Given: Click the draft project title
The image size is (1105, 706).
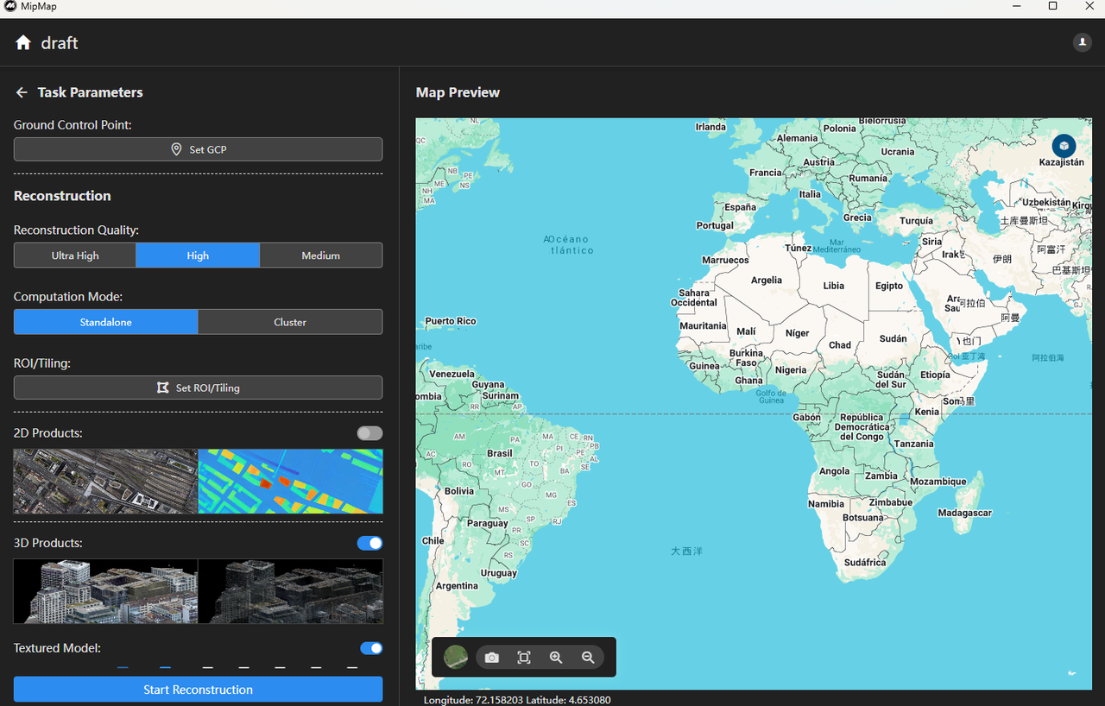Looking at the screenshot, I should tap(60, 43).
